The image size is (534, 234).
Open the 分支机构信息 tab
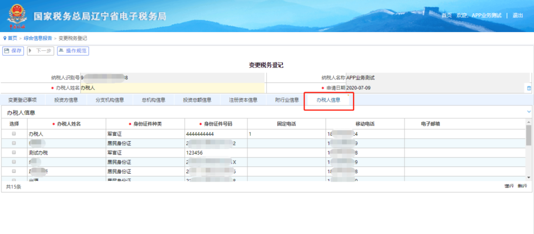(109, 100)
